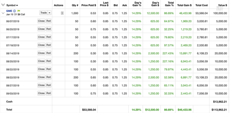This screenshot has width=230, height=113.
Task: Click the GME info icon
Action: point(14,11)
